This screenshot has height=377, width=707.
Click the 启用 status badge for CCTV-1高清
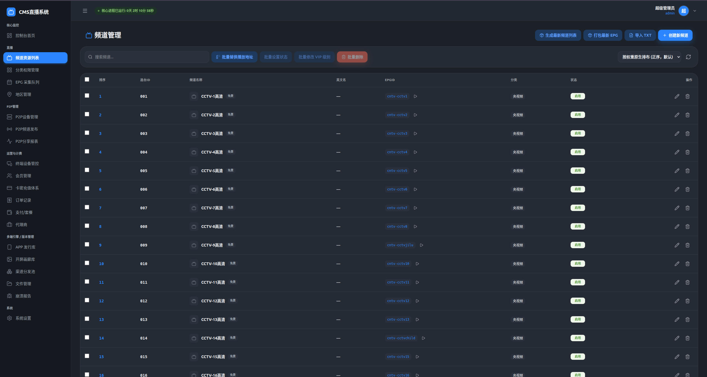click(x=578, y=96)
